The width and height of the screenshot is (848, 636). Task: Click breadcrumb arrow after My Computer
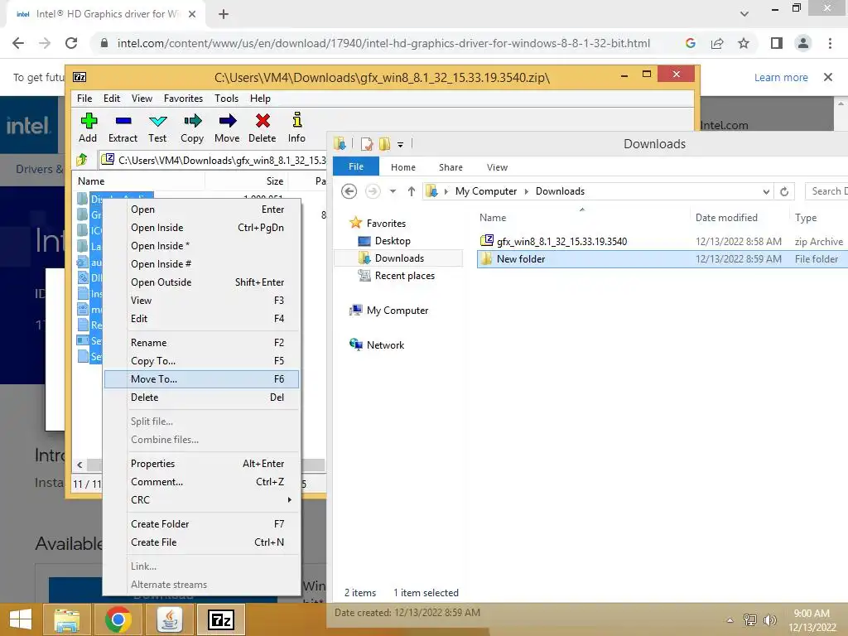click(526, 191)
